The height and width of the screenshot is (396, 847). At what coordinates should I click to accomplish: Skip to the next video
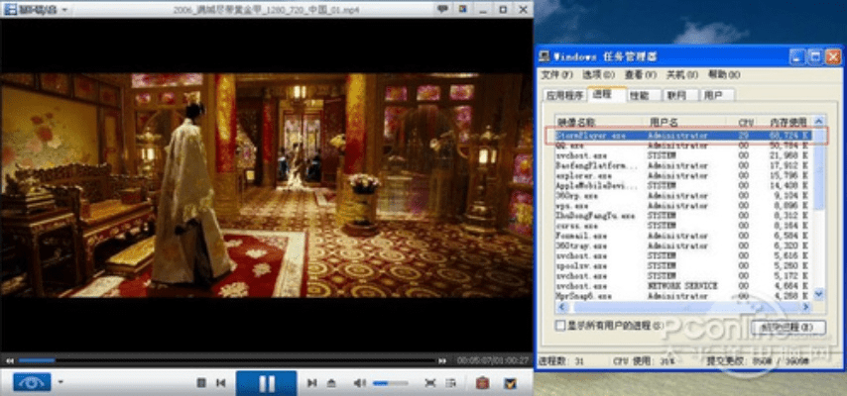(311, 382)
